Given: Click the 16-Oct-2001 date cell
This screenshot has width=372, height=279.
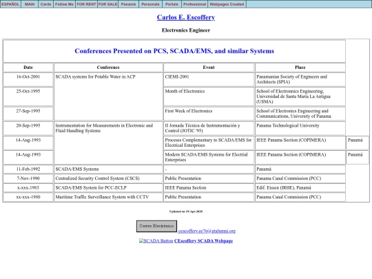Looking at the screenshot, I should (28, 79).
